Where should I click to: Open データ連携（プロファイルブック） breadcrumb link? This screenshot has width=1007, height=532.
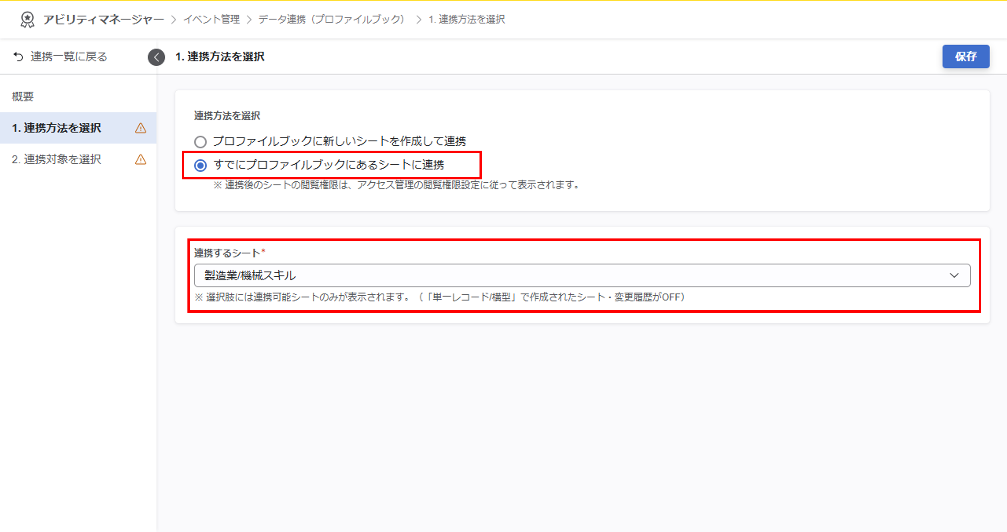tap(331, 19)
